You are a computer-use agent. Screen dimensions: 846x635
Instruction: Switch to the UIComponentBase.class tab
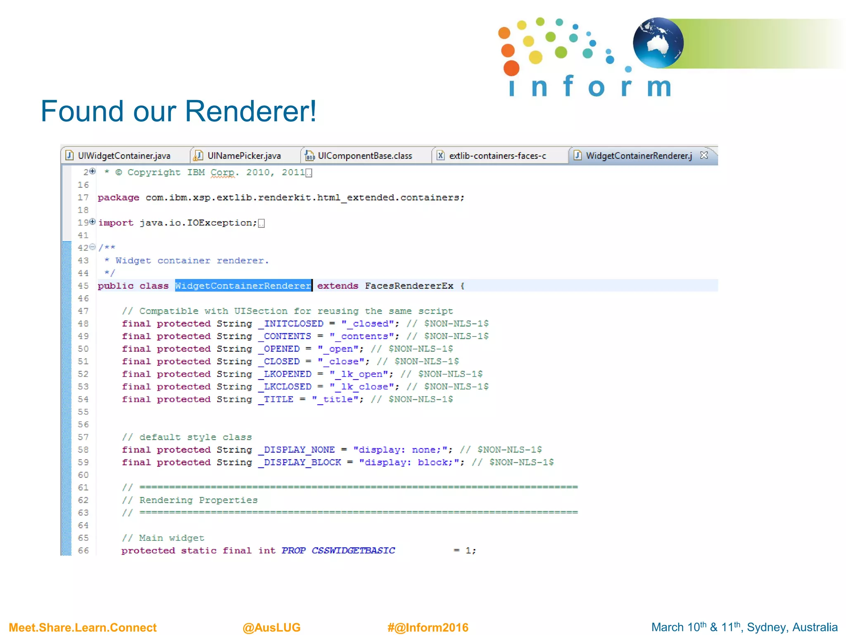(365, 156)
